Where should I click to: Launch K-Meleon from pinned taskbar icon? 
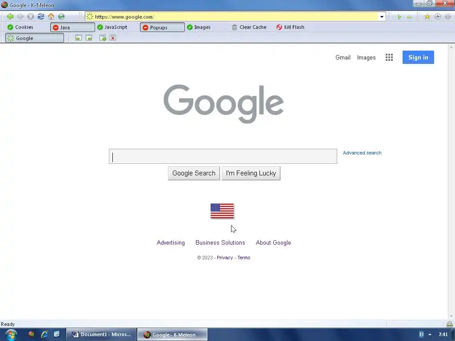click(x=32, y=334)
